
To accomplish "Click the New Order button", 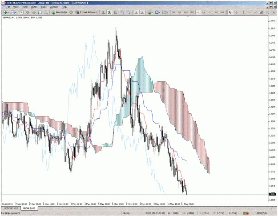I will click(x=60, y=12).
